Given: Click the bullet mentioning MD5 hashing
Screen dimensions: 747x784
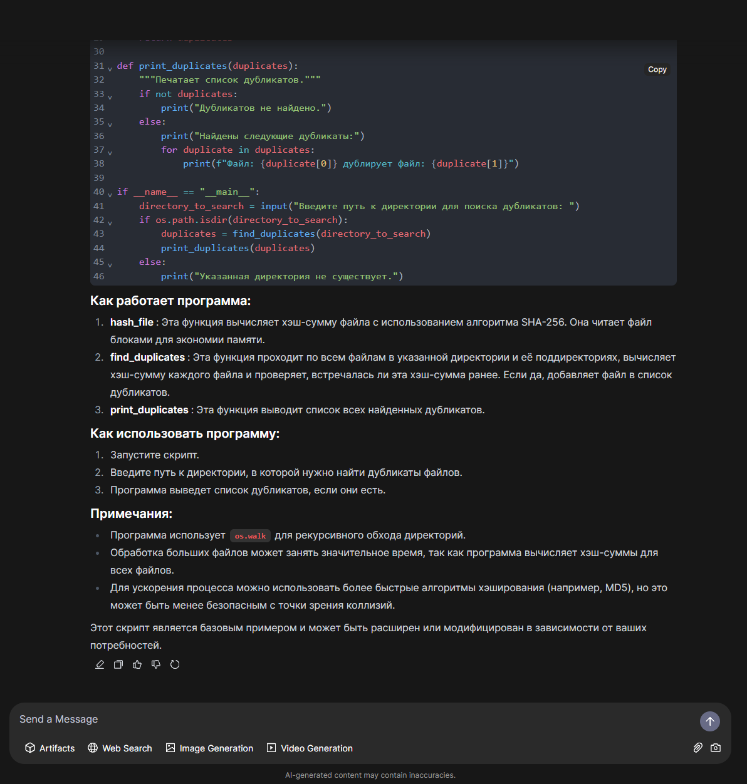Looking at the screenshot, I should click(389, 596).
